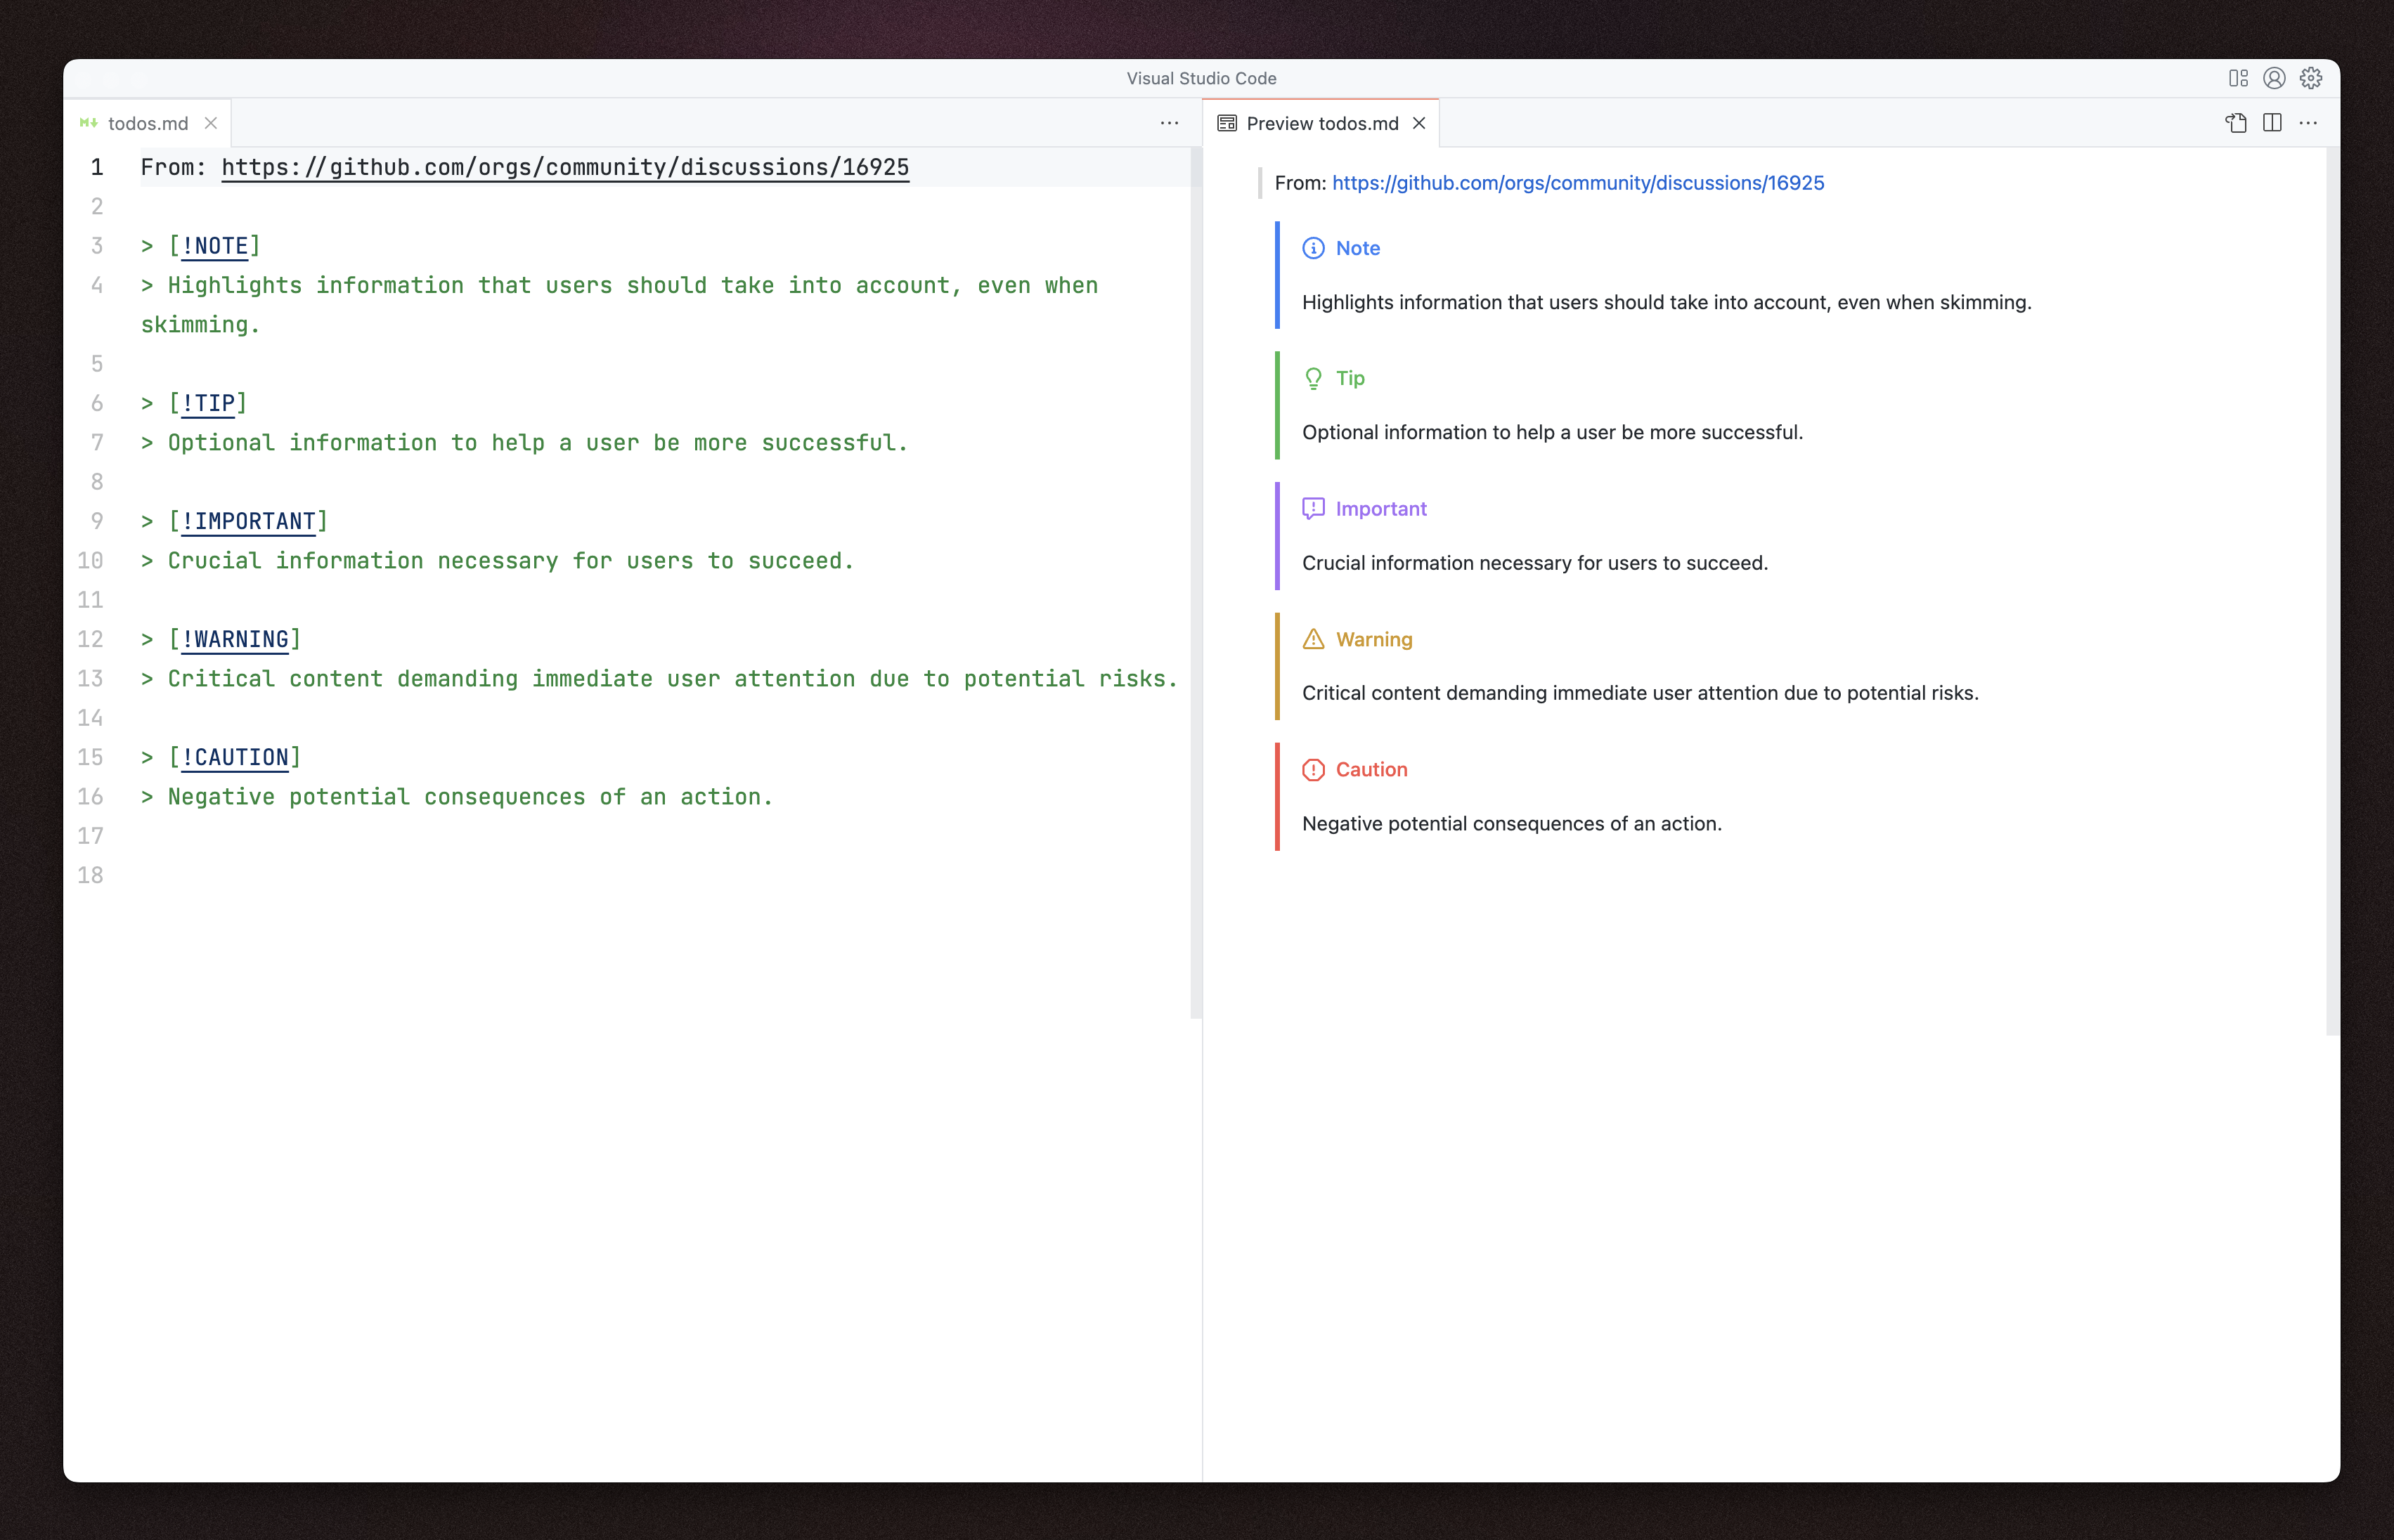Image resolution: width=2394 pixels, height=1540 pixels.
Task: Click the Note info icon in preview
Action: click(x=1312, y=248)
